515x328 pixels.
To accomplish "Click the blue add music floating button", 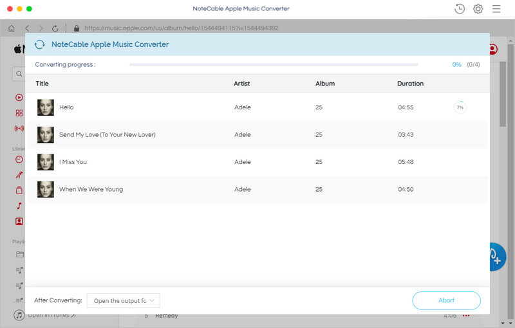I will pos(497,257).
